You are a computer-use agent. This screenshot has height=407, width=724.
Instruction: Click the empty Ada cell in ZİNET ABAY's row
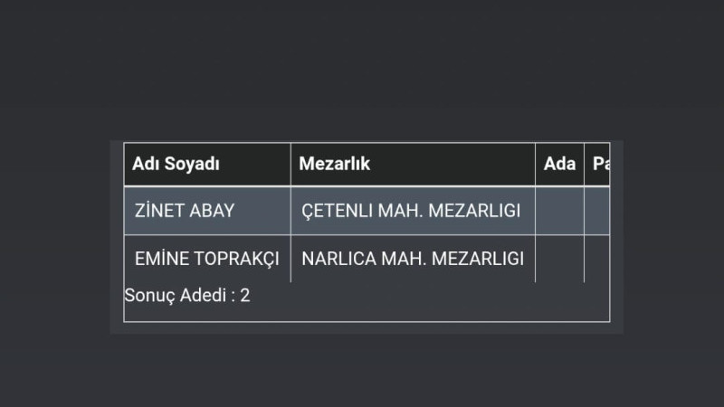point(559,211)
